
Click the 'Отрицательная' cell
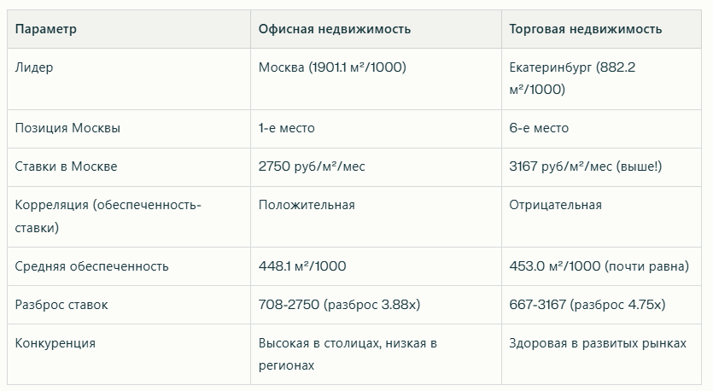[555, 205]
